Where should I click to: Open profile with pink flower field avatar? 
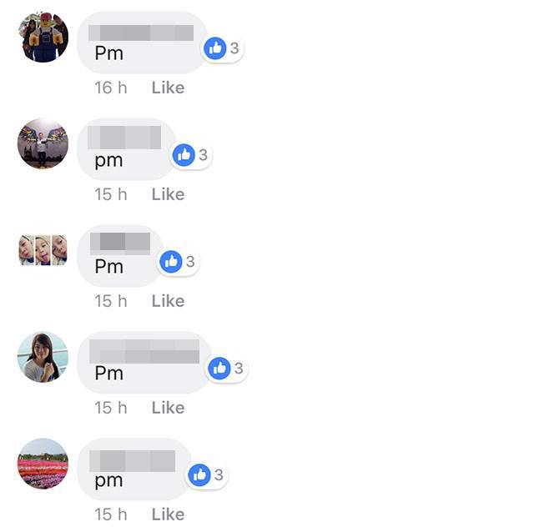[43, 464]
